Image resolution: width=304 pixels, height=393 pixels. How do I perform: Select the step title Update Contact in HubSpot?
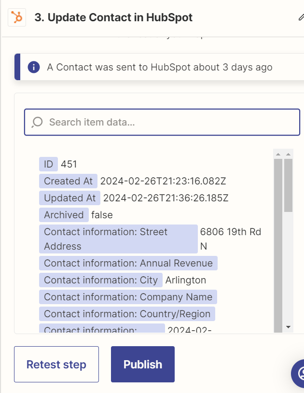[x=113, y=17]
